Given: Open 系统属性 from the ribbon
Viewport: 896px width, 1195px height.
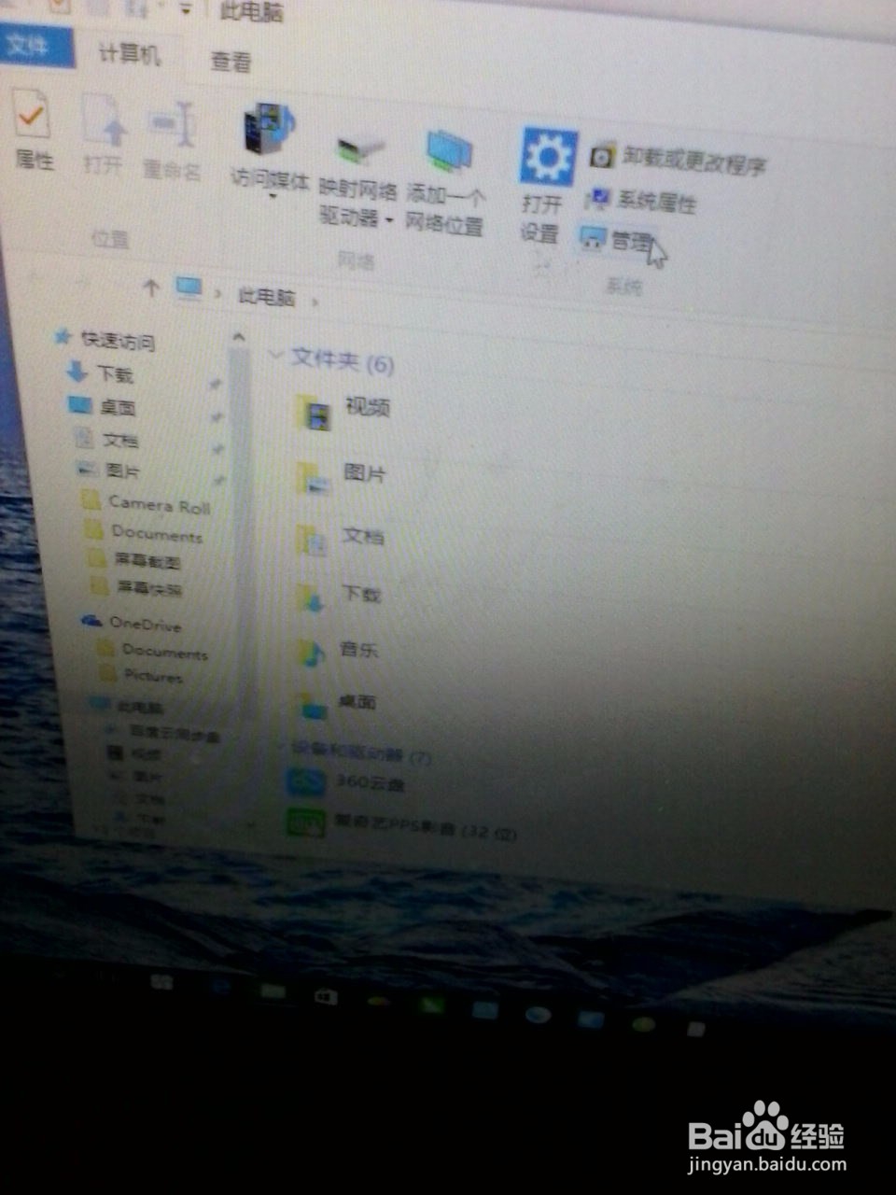Looking at the screenshot, I should point(644,201).
